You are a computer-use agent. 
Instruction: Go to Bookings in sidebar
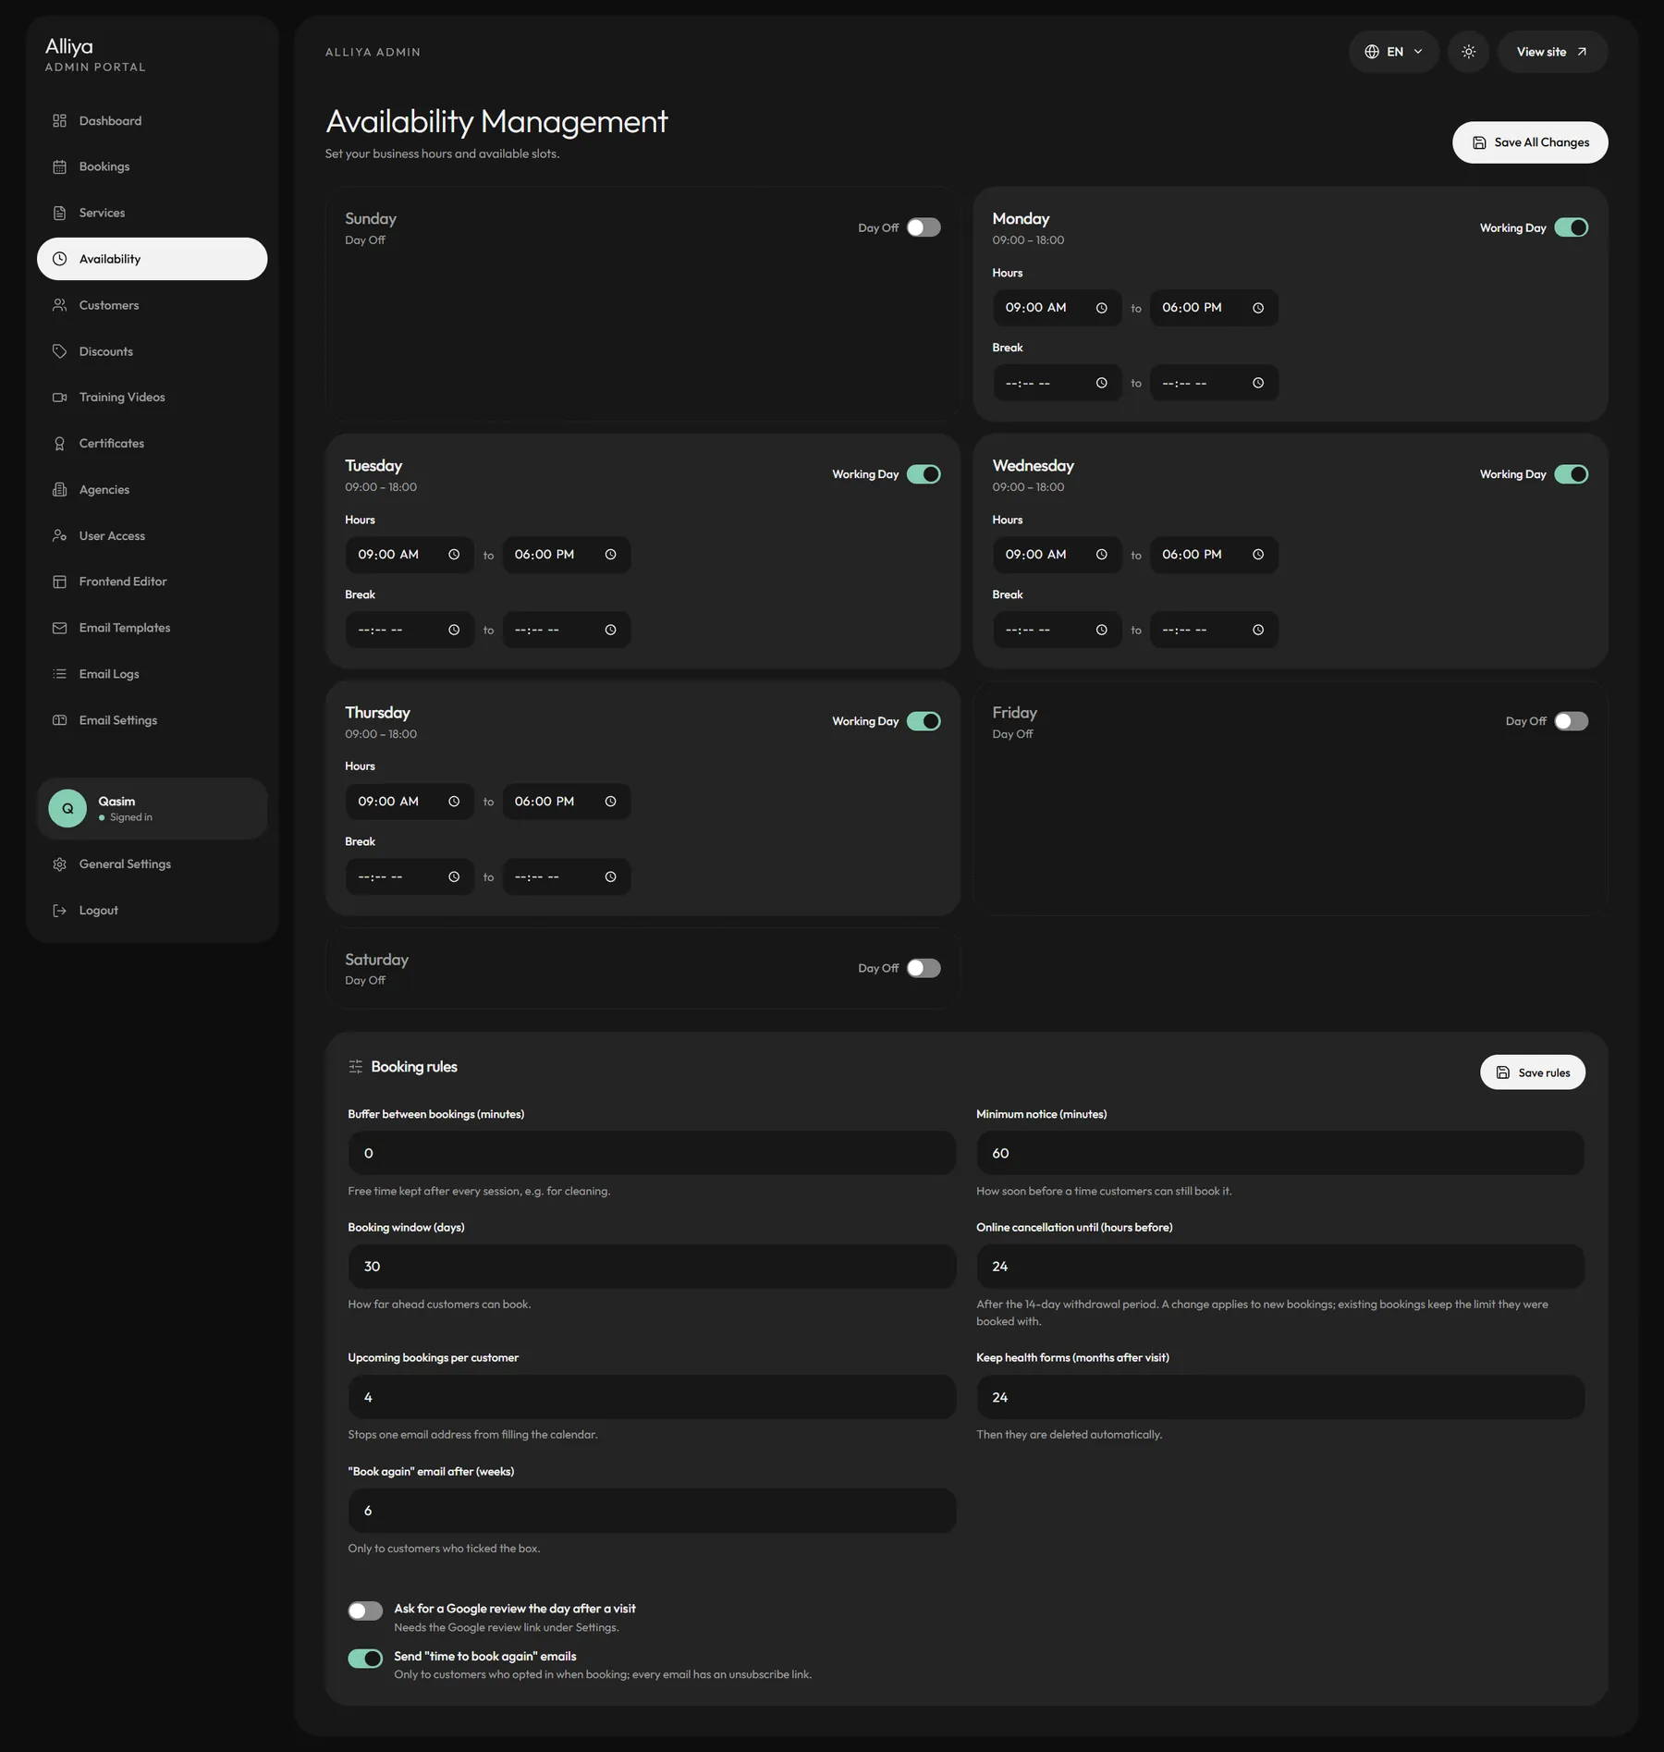(x=152, y=167)
